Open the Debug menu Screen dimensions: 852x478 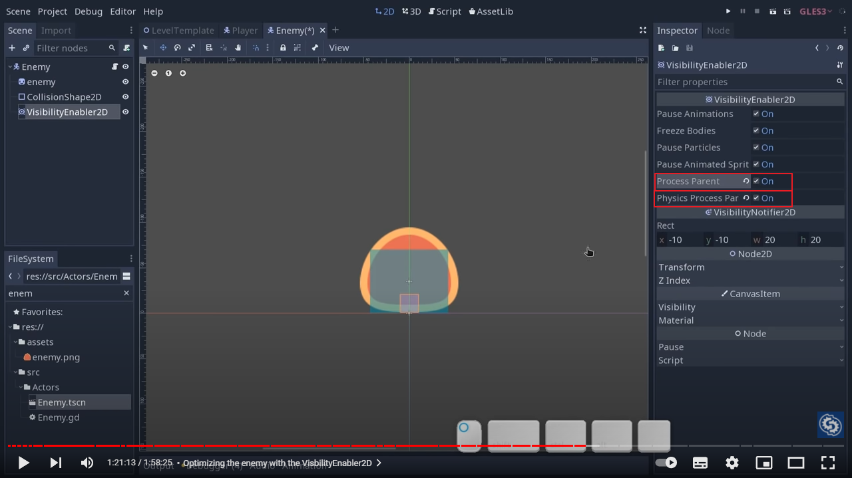coord(89,11)
